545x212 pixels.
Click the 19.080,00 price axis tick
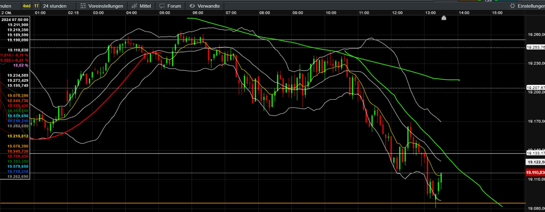tap(536, 208)
